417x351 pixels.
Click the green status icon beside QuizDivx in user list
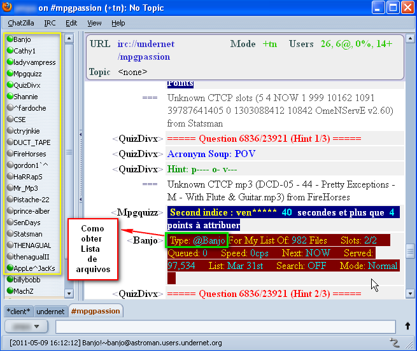(x=10, y=85)
